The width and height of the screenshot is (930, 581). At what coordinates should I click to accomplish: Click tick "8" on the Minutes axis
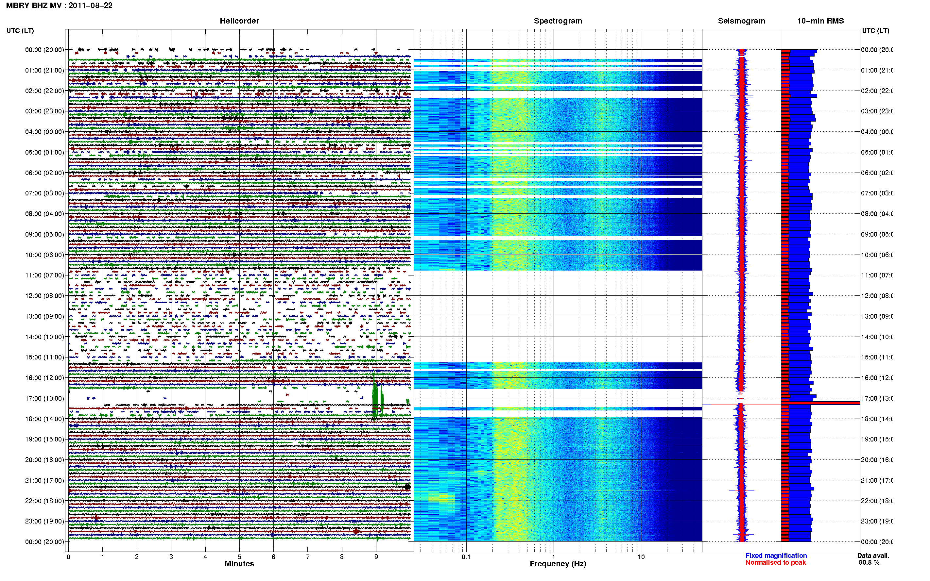coord(342,557)
